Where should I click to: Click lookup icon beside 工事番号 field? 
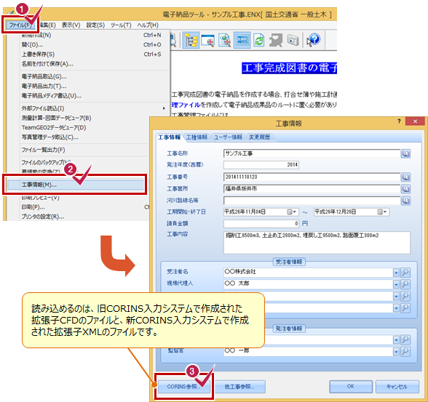405,177
